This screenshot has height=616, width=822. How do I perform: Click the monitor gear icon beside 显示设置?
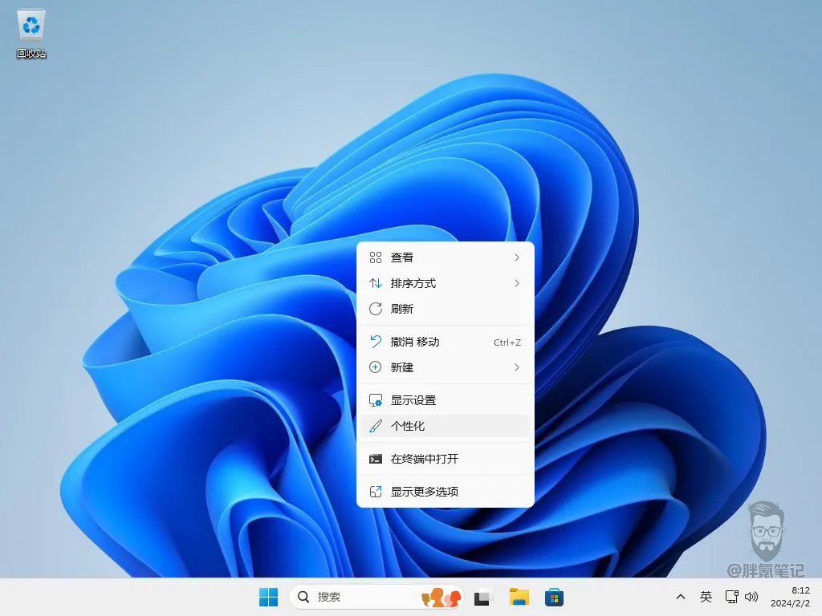point(376,400)
